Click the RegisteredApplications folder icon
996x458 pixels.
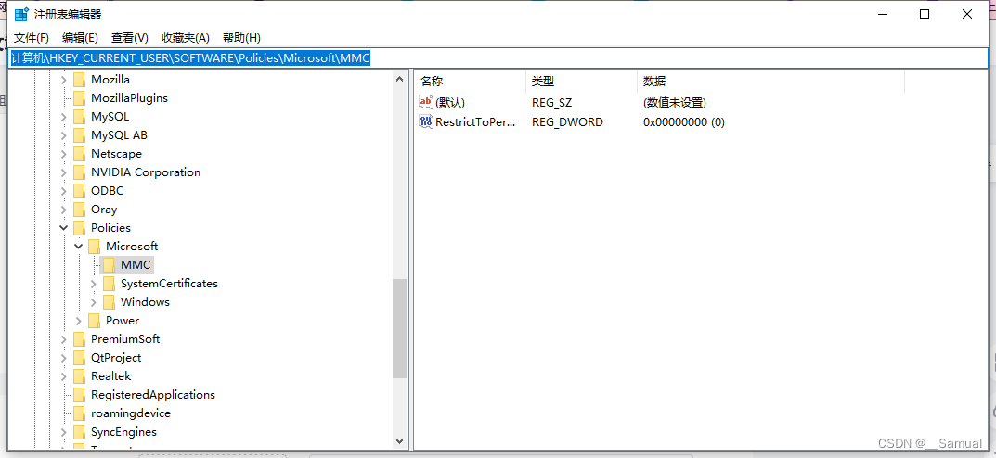[x=79, y=395]
